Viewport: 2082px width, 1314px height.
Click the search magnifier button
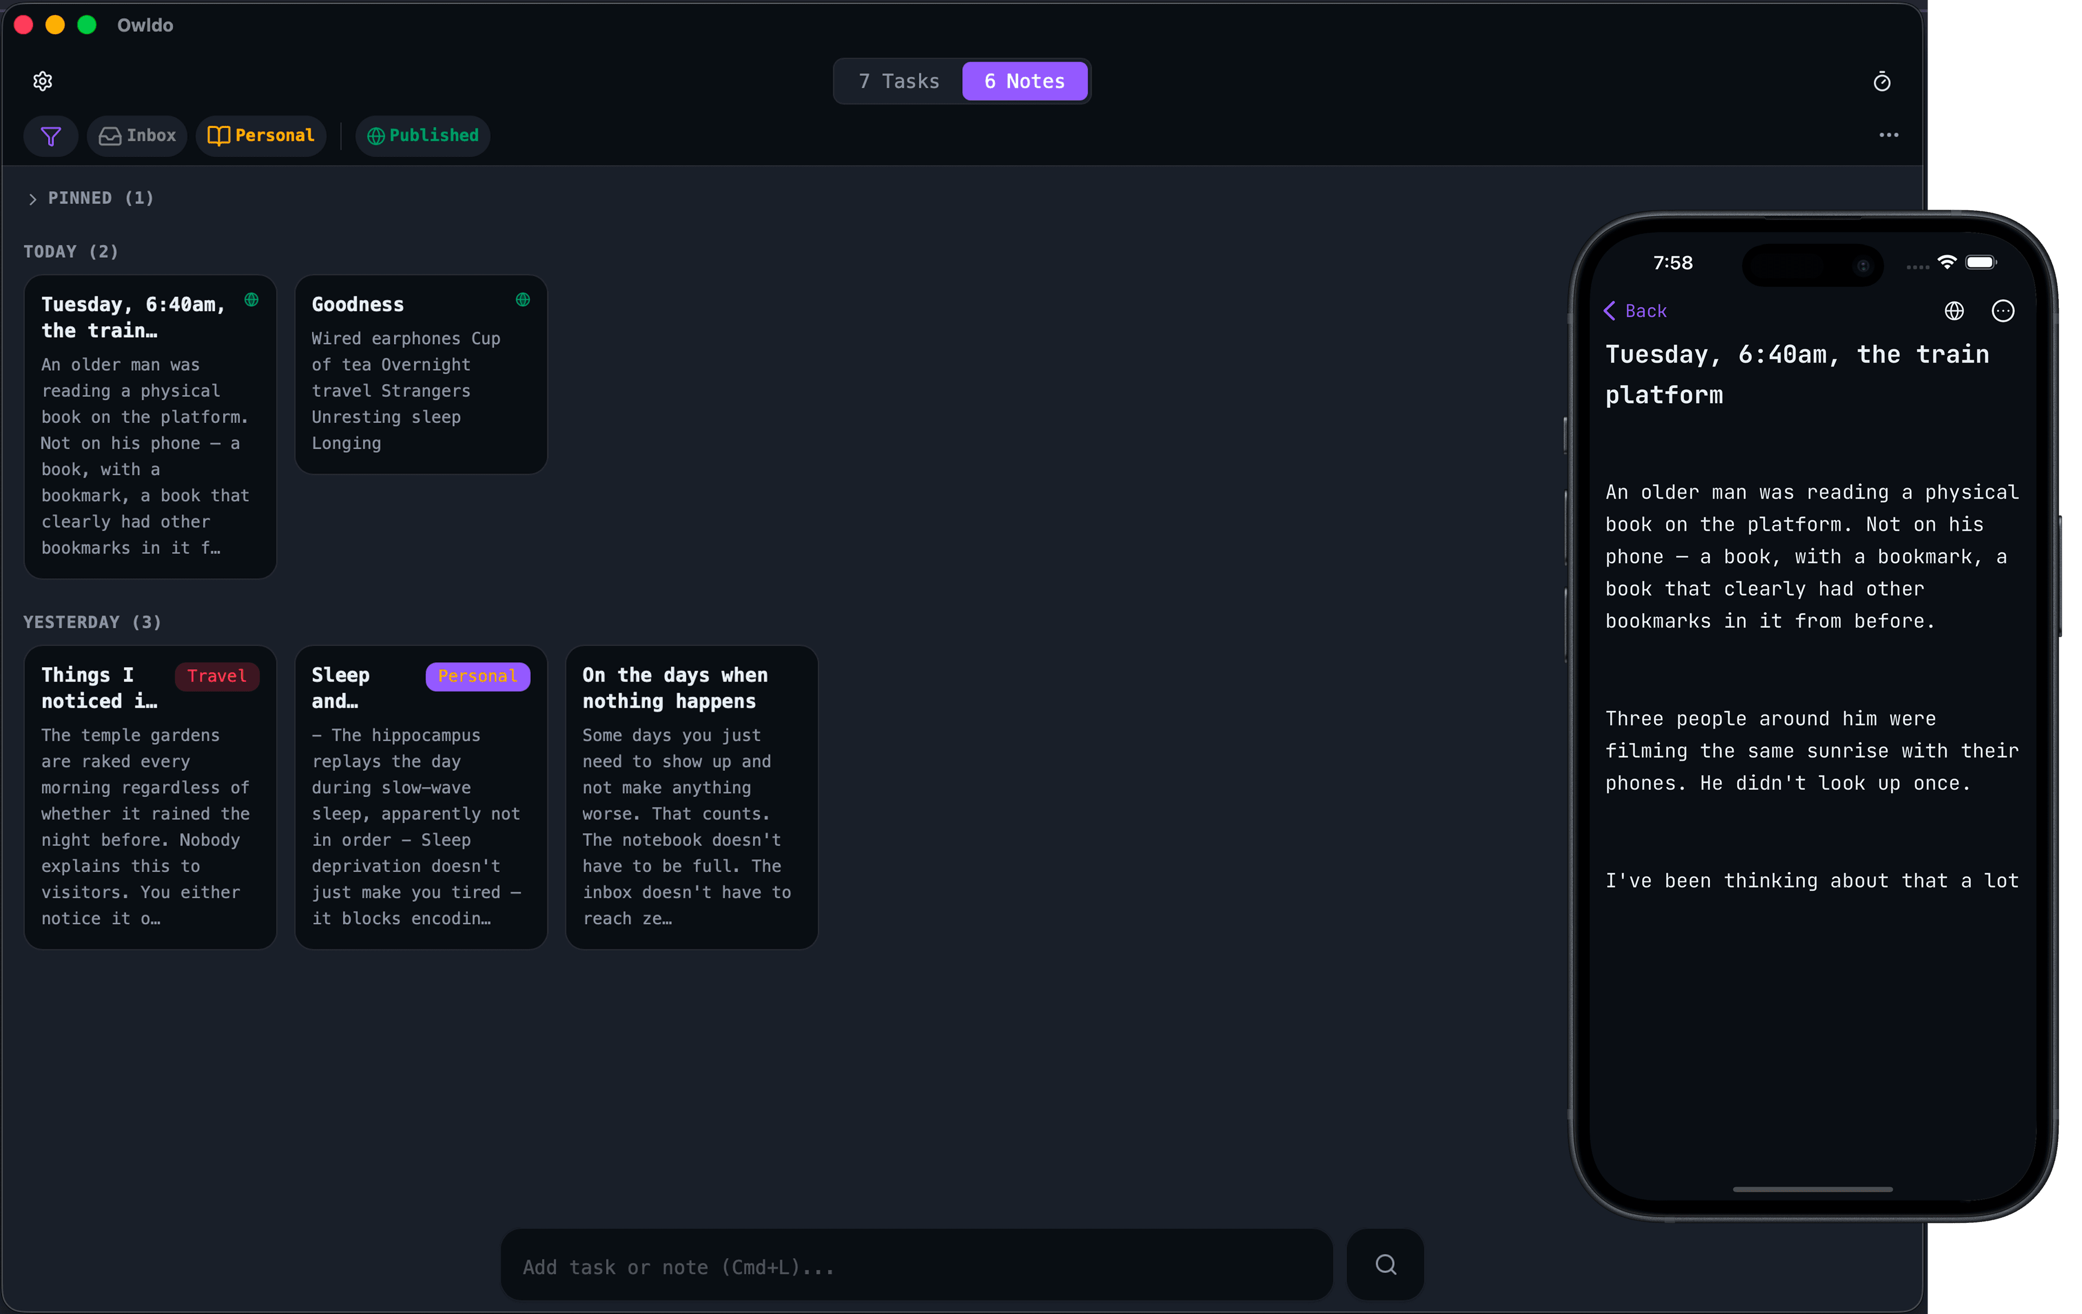1385,1264
